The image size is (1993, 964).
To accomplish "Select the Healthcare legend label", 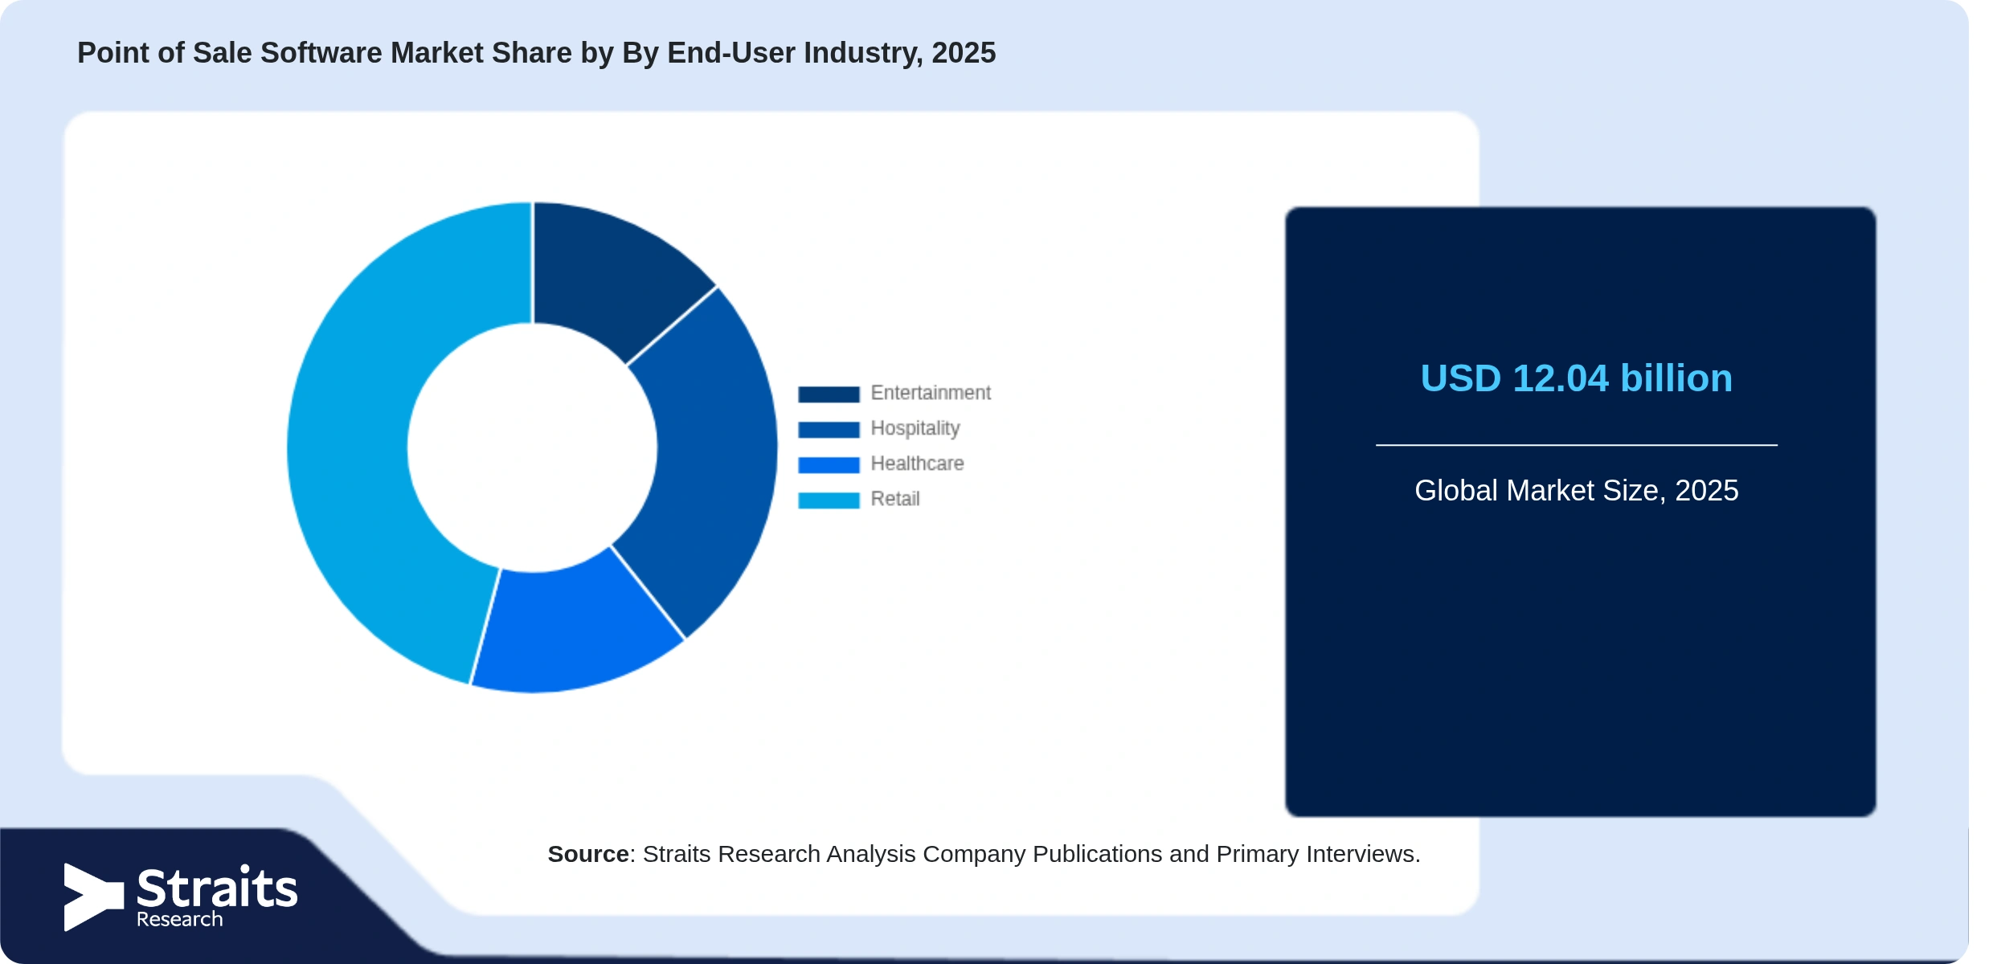I will [x=917, y=464].
